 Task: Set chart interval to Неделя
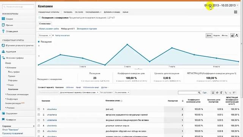pos(216,35)
